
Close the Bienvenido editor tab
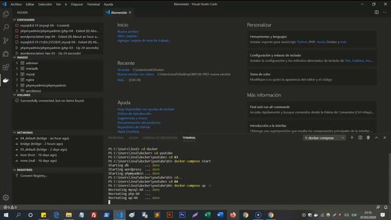(130, 12)
